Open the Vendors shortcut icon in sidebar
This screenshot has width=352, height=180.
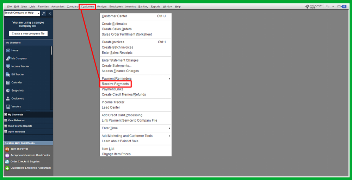(8, 106)
